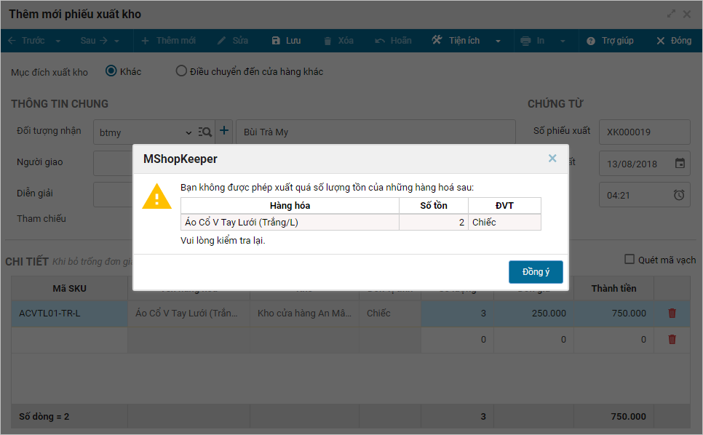Click the Hàng hóa header in dialog
Screen dimensions: 703x435
coord(290,206)
